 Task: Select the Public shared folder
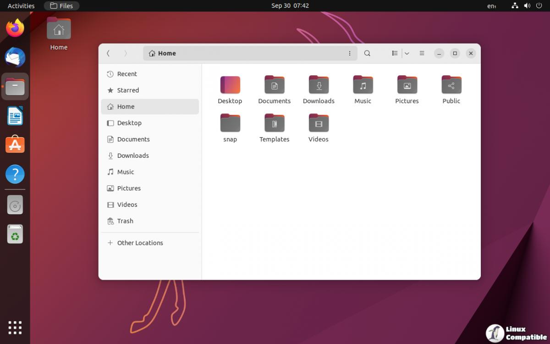coord(451,85)
